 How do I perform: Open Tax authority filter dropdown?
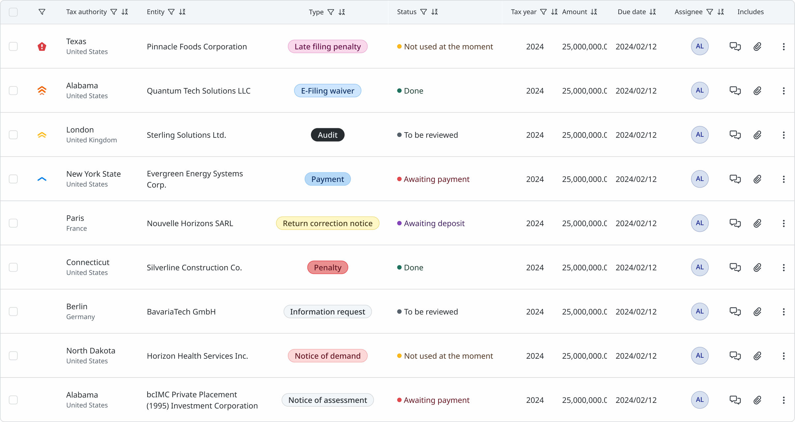coord(114,12)
